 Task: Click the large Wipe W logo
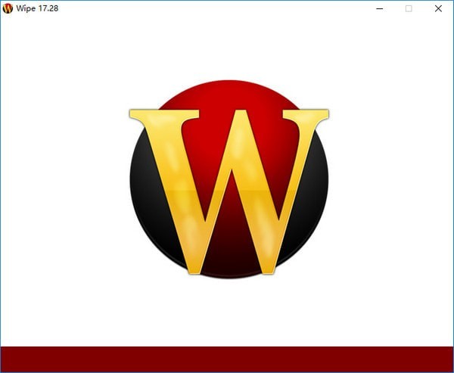coord(229,179)
